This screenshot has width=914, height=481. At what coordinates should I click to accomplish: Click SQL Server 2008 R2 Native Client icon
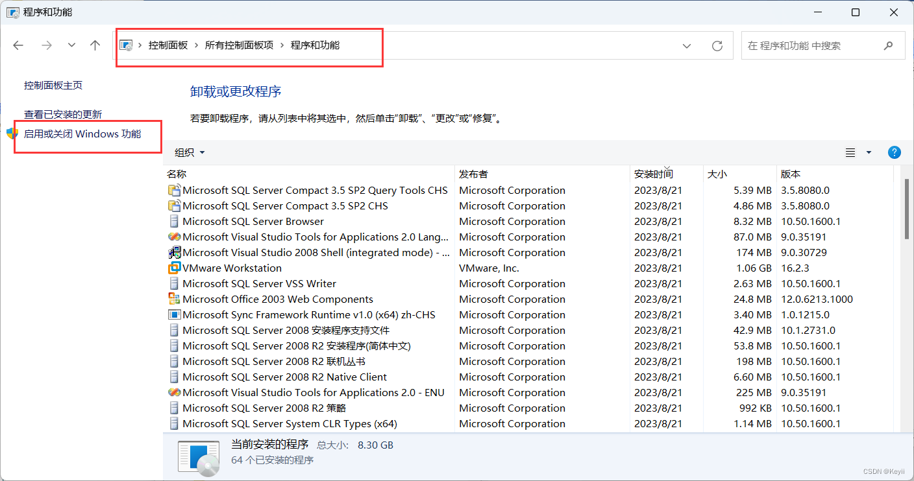(174, 377)
